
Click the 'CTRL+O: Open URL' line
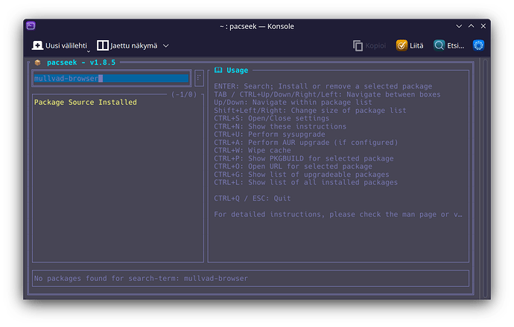(293, 166)
